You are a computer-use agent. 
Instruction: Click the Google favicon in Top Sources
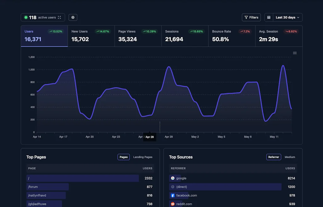pyautogui.click(x=173, y=178)
